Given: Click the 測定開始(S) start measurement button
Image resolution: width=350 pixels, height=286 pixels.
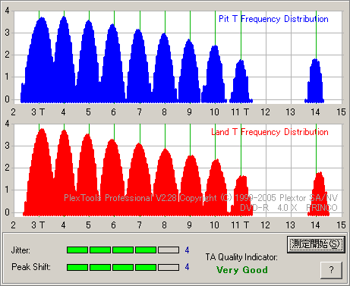Looking at the screenshot, I should pos(316,244).
